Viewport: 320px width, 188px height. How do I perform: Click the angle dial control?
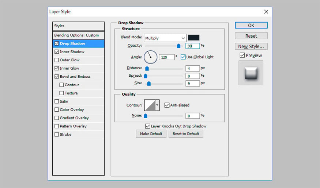[150, 57]
